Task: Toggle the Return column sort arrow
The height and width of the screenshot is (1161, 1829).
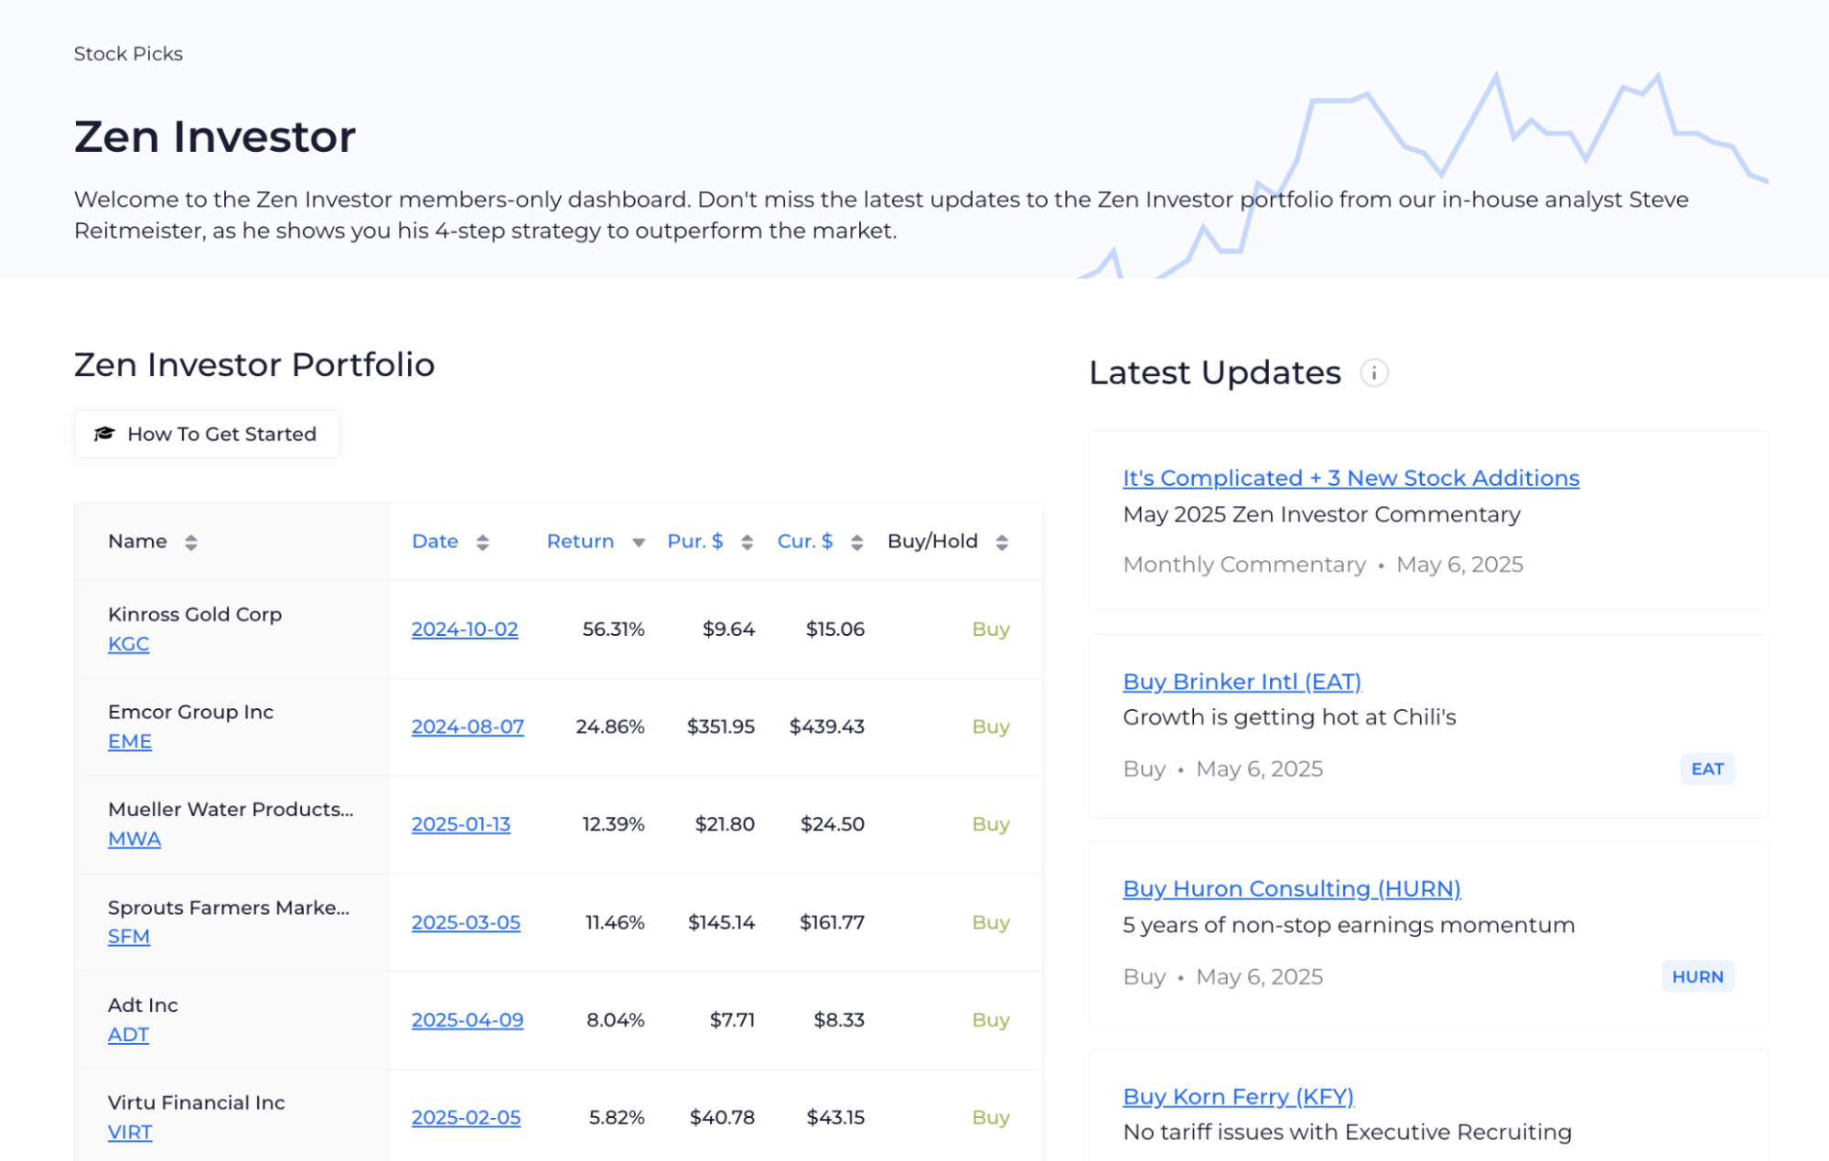Action: click(639, 543)
